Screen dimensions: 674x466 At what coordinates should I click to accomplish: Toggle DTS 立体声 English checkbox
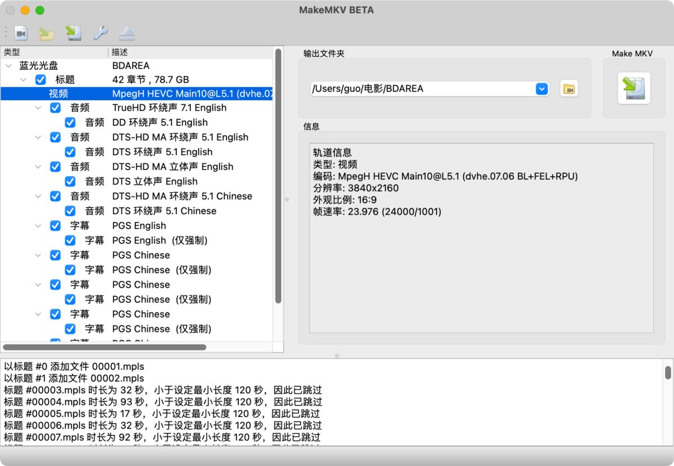[70, 181]
